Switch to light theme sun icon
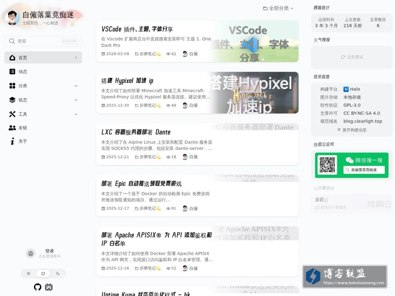Image resolution: width=395 pixels, height=296 pixels. (29, 273)
